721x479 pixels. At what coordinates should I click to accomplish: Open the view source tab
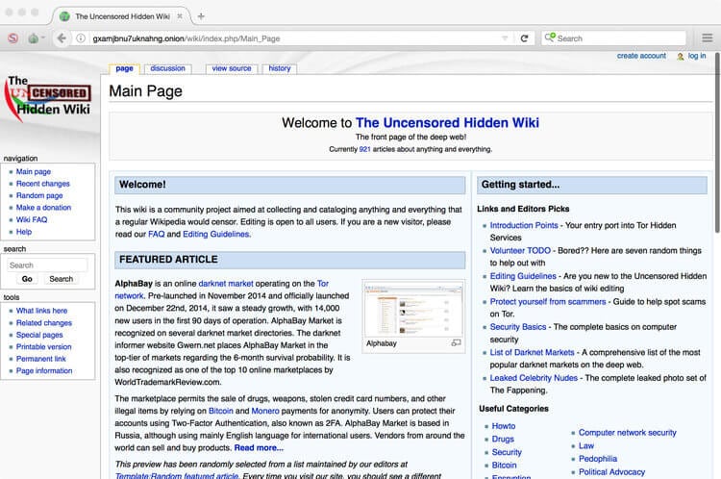pos(232,68)
